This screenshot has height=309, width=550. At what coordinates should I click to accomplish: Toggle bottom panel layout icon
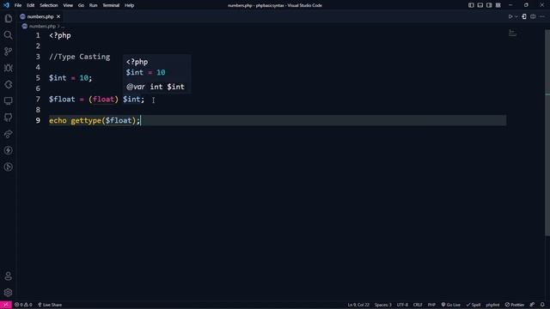click(x=480, y=5)
